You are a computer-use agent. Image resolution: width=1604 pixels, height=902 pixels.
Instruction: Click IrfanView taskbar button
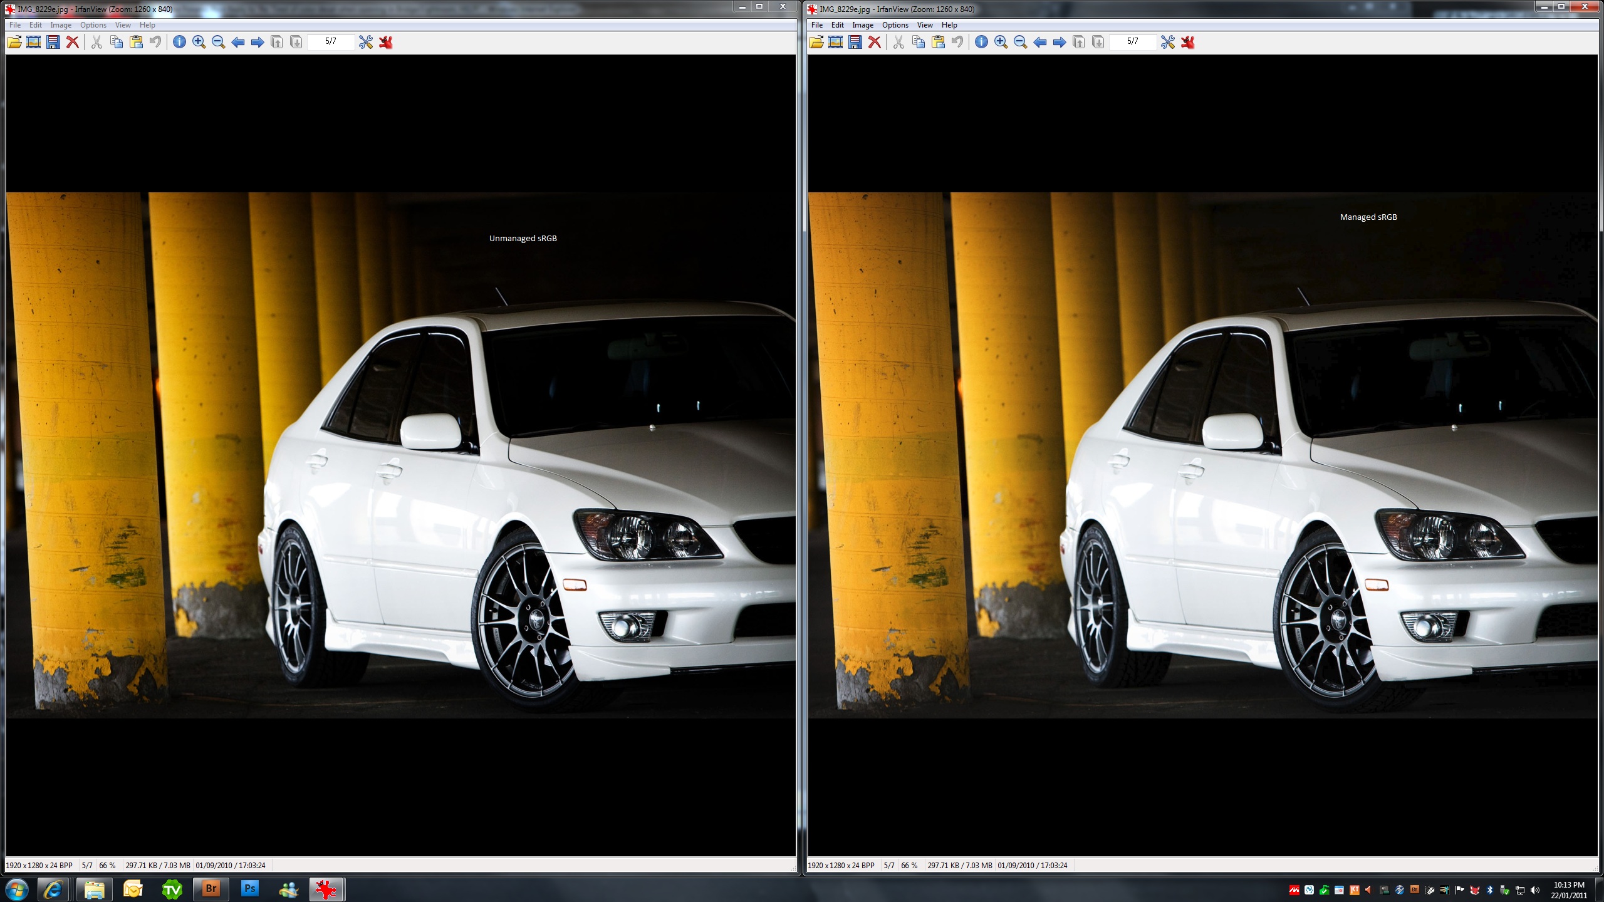[326, 889]
